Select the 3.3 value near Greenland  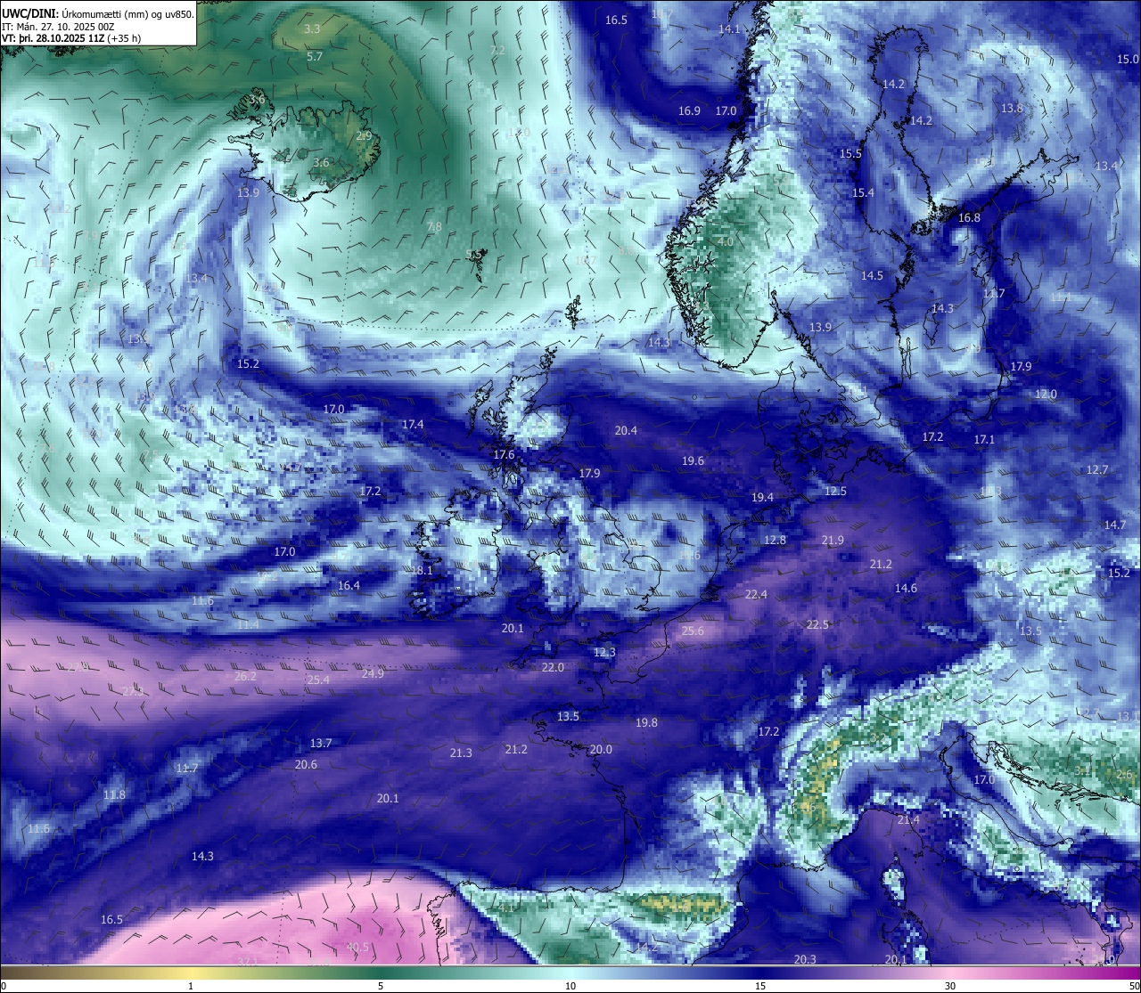(x=312, y=29)
